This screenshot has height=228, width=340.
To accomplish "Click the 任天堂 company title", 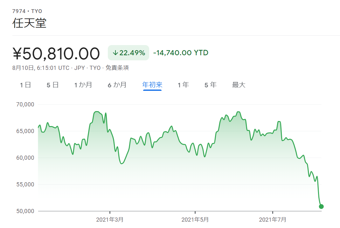I will [29, 23].
